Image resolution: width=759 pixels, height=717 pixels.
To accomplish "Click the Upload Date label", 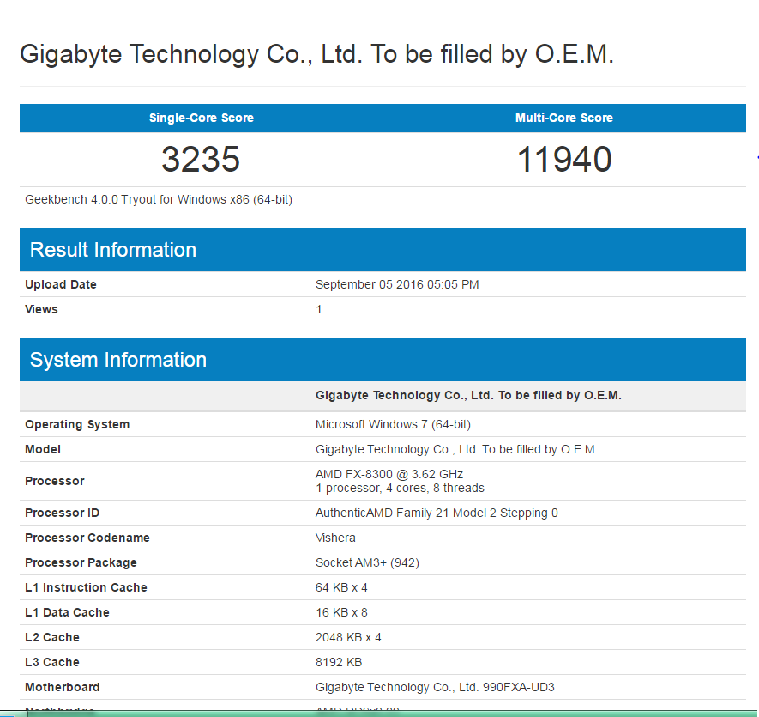I will pos(61,284).
